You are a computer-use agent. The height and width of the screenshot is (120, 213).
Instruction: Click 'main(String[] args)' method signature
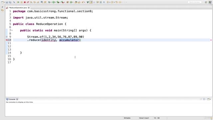click(71, 30)
